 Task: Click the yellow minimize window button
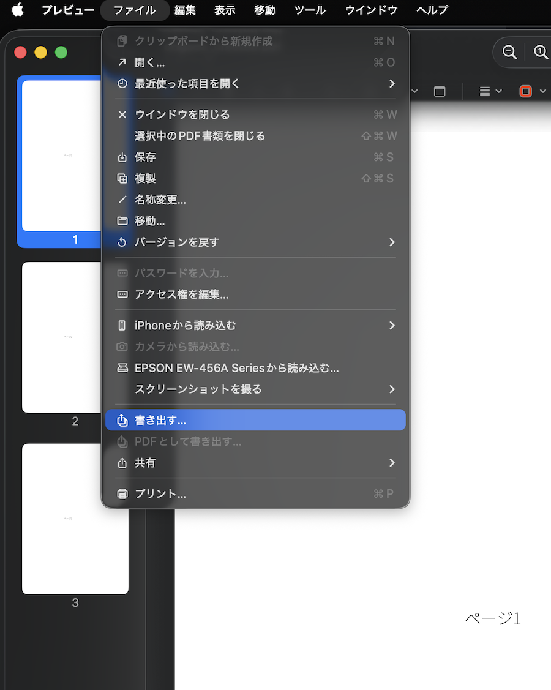[40, 53]
